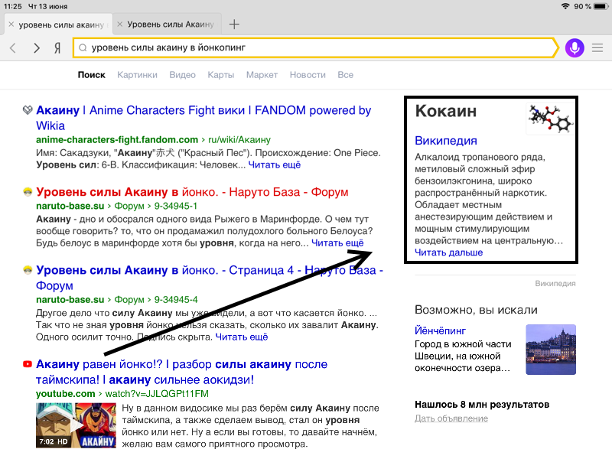Click Fandom favicon next to Акаину result

(x=28, y=110)
